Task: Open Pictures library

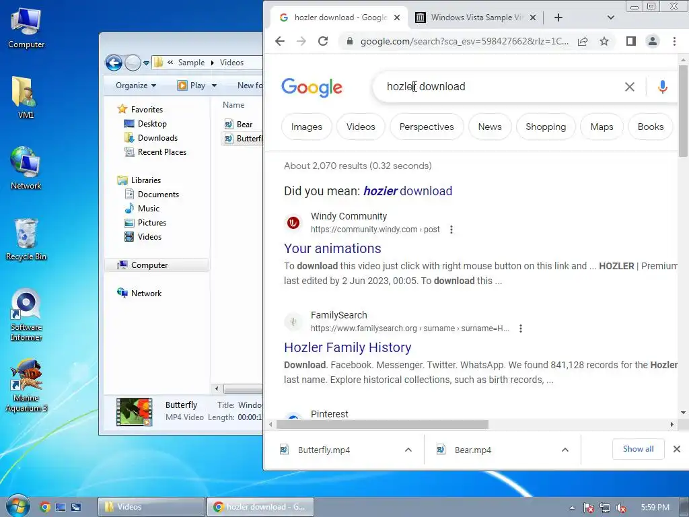Action: [152, 222]
